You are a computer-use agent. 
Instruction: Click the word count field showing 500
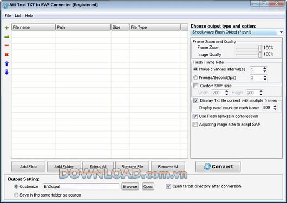click(x=268, y=107)
